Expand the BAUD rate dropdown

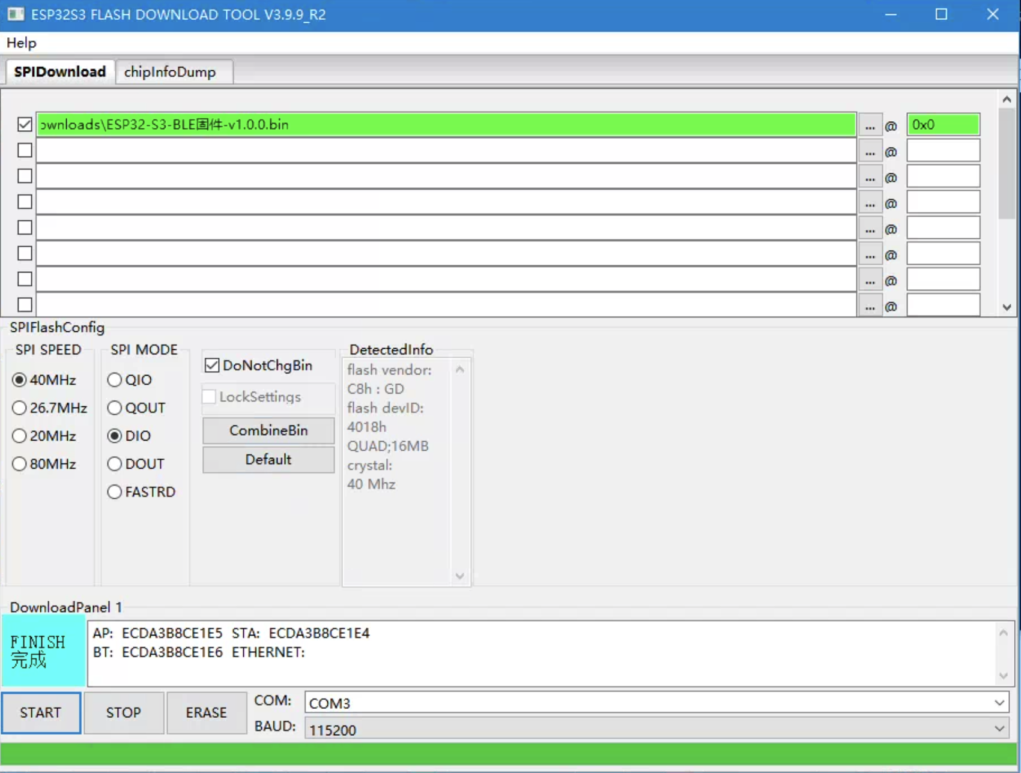coord(999,729)
